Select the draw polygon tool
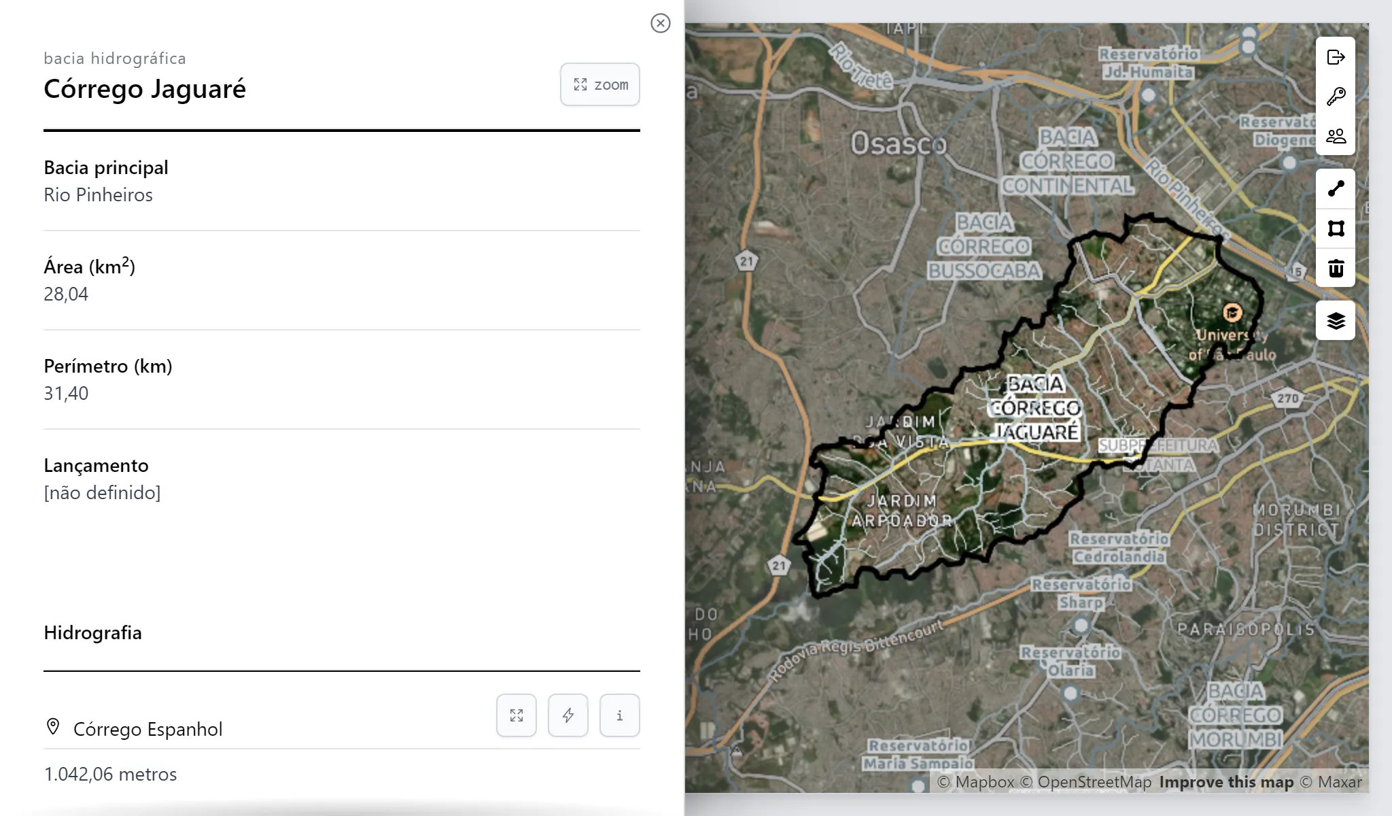Screen dimensions: 1392x816 click(x=1336, y=228)
